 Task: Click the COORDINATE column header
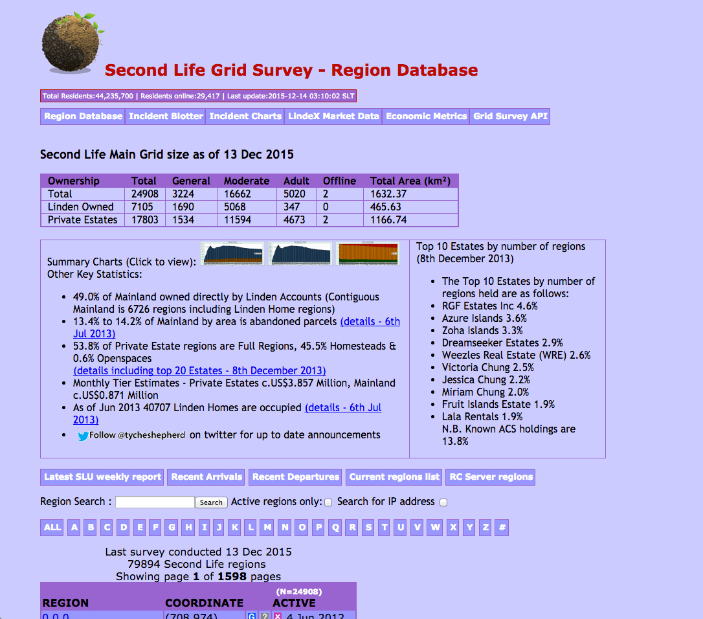[x=205, y=603]
